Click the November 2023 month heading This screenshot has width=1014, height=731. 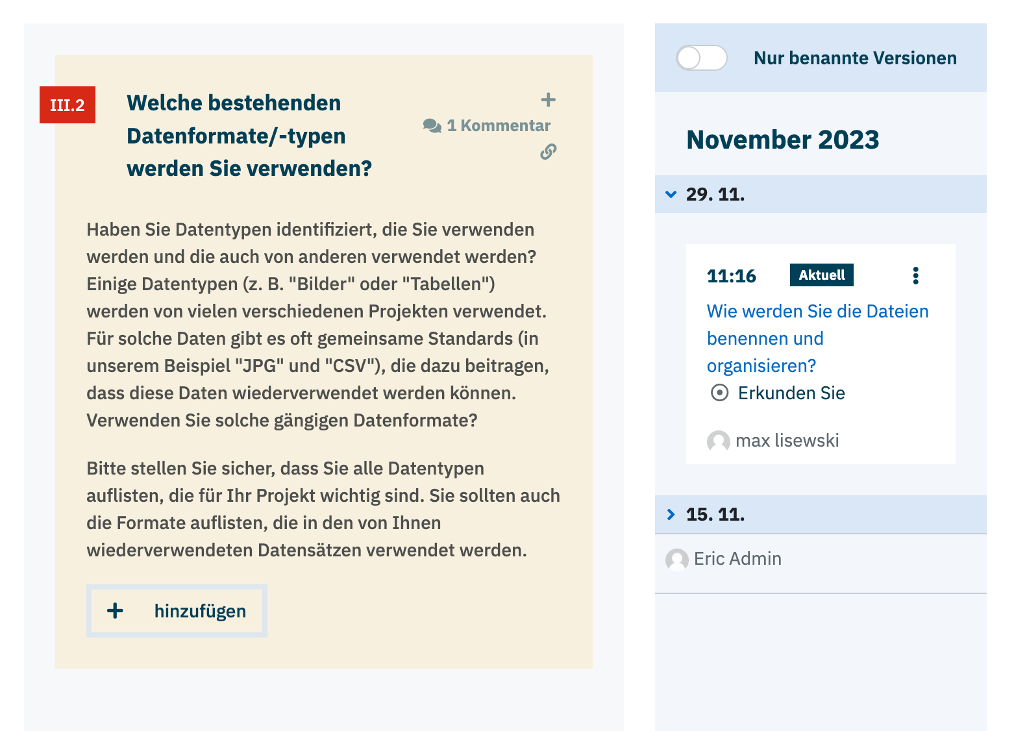pyautogui.click(x=782, y=140)
